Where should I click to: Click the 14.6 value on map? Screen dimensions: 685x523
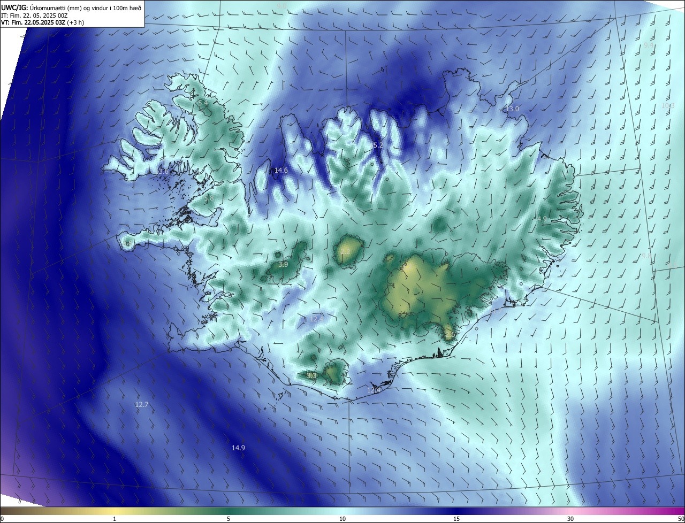point(281,171)
